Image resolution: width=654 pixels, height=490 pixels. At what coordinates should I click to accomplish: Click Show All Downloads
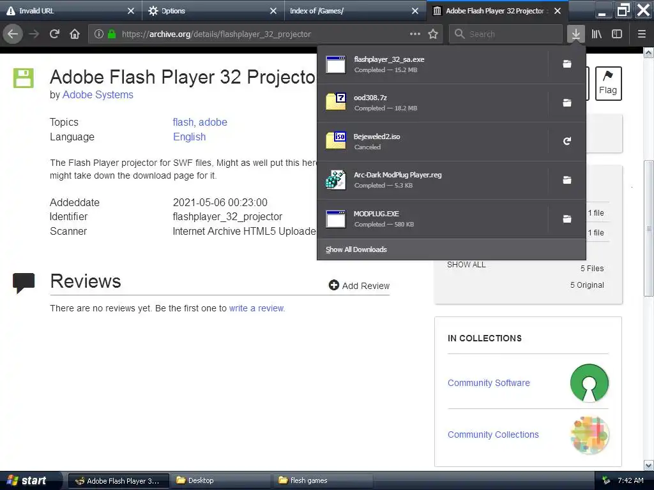pyautogui.click(x=356, y=249)
